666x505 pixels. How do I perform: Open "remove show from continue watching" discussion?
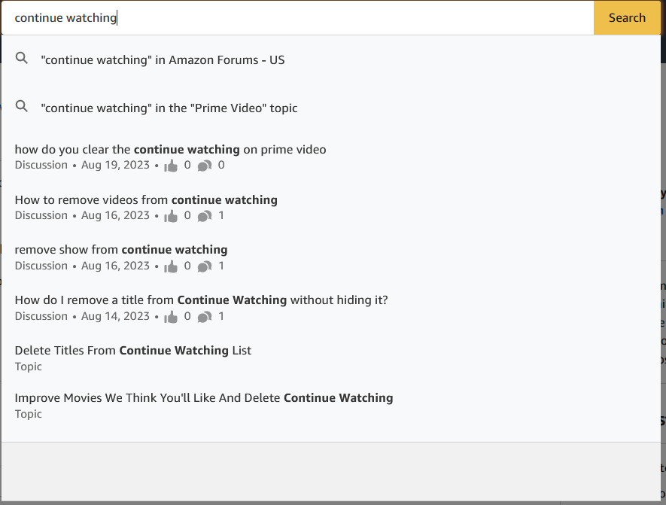click(x=121, y=250)
